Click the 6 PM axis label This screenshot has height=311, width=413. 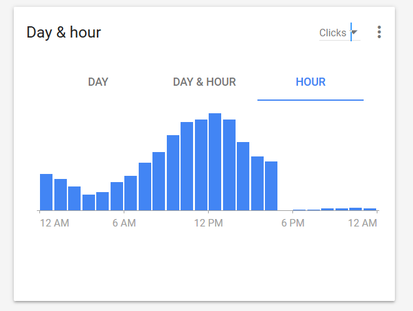point(293,223)
